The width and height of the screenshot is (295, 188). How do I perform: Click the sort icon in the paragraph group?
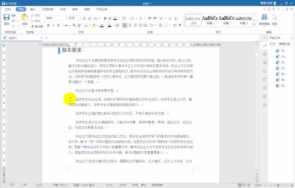(x=176, y=18)
